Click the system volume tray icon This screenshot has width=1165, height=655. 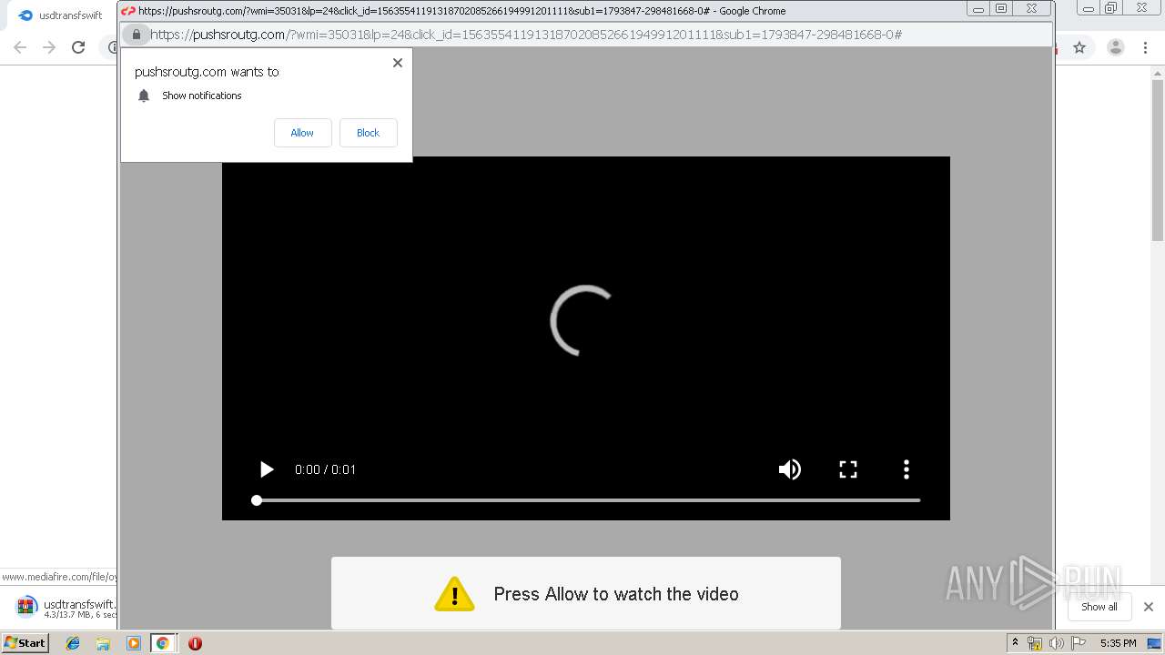pyautogui.click(x=1057, y=643)
